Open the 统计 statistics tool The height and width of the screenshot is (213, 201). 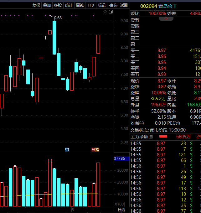point(69,5)
